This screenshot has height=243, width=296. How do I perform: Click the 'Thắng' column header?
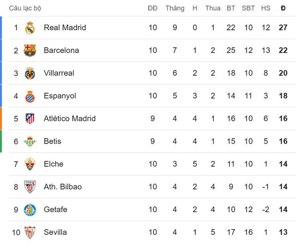click(175, 8)
